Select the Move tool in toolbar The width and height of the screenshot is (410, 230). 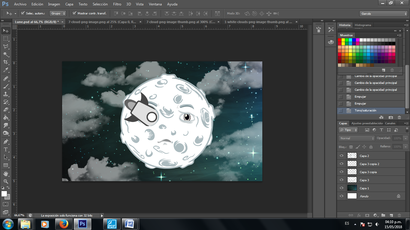tap(6, 31)
